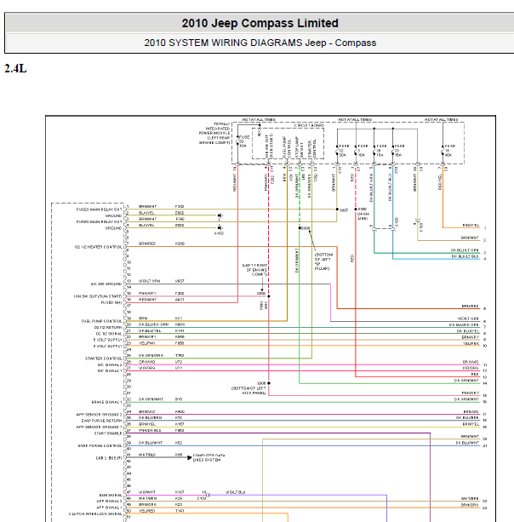Click the 'APP SENSOR GROUND 2' pin label

(x=99, y=415)
